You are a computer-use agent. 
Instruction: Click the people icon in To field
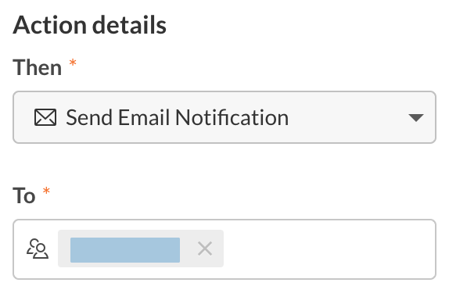(38, 249)
